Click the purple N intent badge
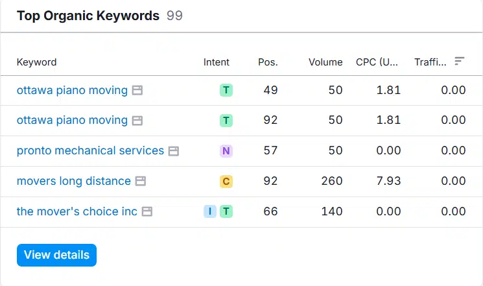The width and height of the screenshot is (483, 286). [x=226, y=151]
